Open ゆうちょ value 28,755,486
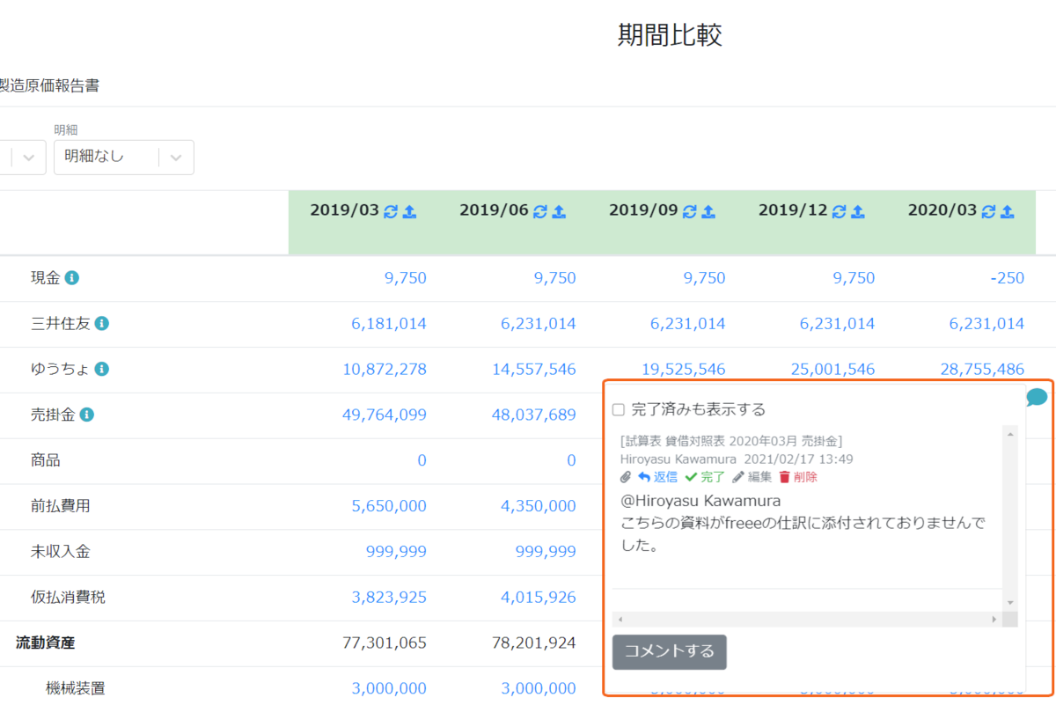Viewport: 1056px width, 705px height. click(x=983, y=370)
